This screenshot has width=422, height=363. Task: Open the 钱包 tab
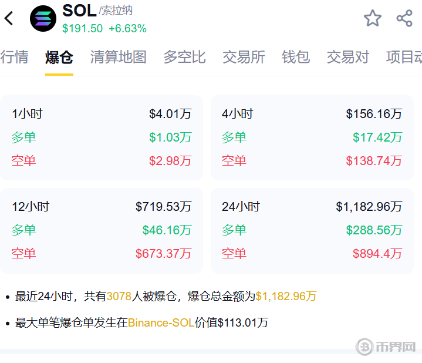tap(296, 57)
